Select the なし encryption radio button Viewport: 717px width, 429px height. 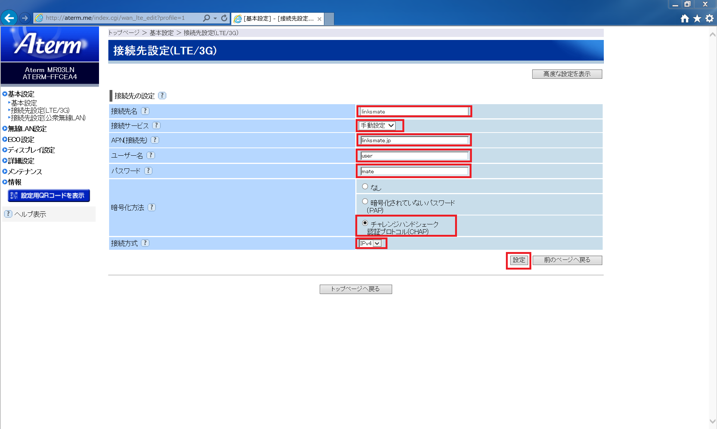[365, 186]
